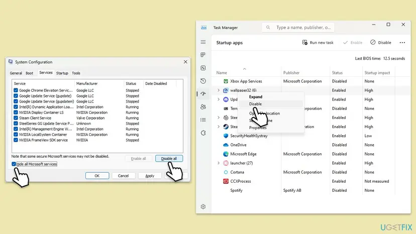Screen dimensions: 416x234
Task: Click Run new task in Task Manager
Action: pyautogui.click(x=318, y=43)
